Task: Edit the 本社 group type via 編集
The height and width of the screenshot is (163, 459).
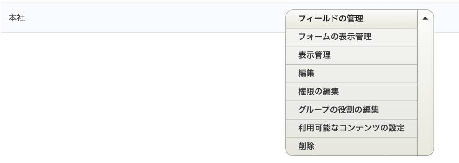Action: [x=306, y=74]
